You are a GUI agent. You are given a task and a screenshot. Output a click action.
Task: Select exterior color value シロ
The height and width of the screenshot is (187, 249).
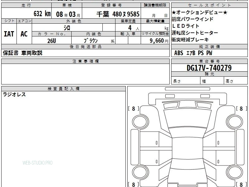pyautogui.click(x=67, y=28)
